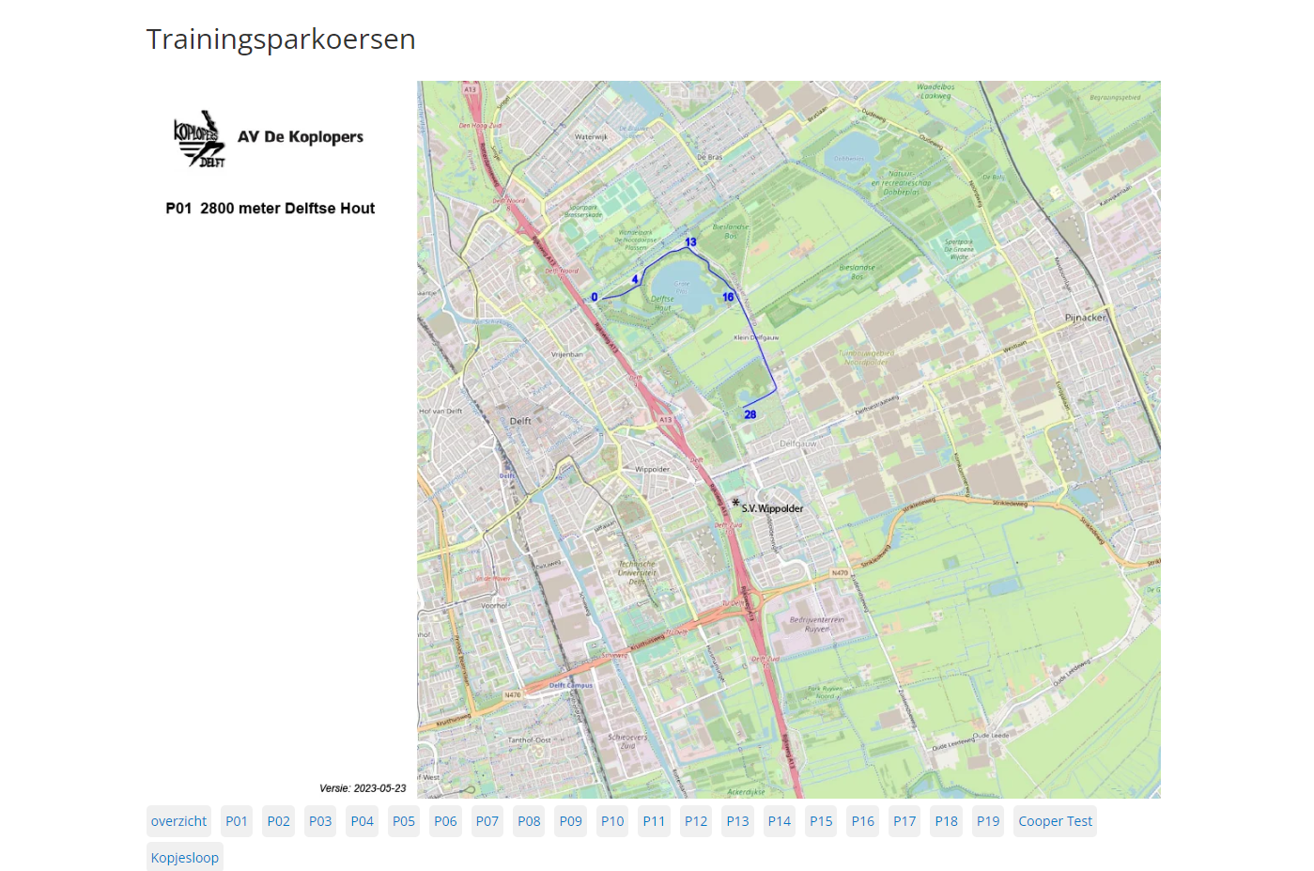The width and height of the screenshot is (1314, 871).
Task: Show route P05 map
Action: [x=404, y=821]
